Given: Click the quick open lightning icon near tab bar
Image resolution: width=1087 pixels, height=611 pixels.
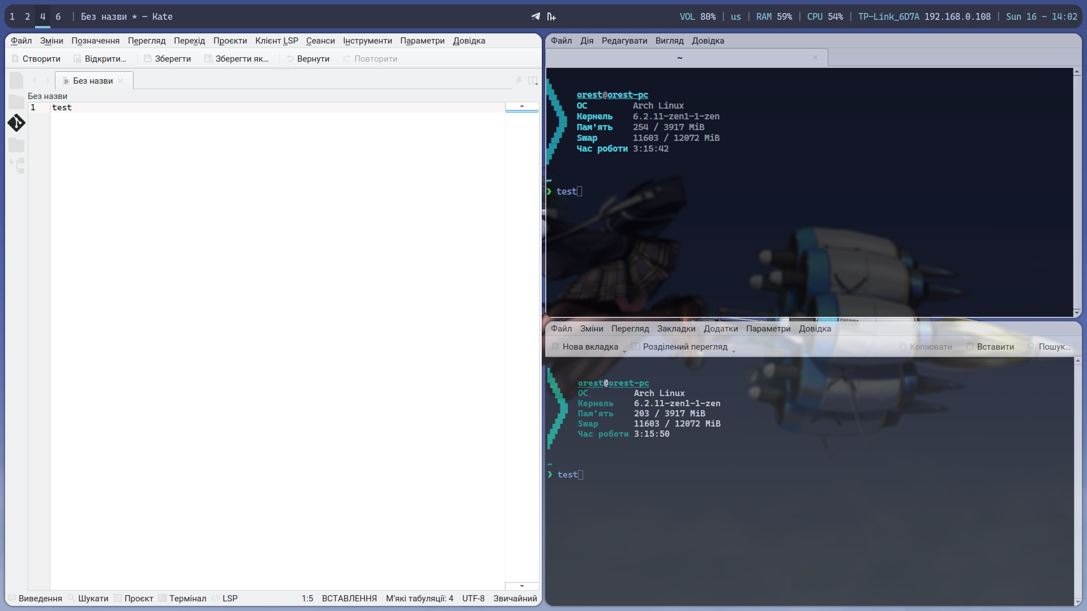Looking at the screenshot, I should coord(519,80).
